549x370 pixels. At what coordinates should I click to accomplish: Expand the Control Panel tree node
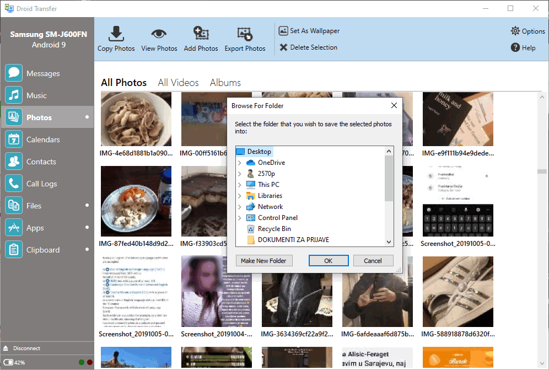(239, 218)
